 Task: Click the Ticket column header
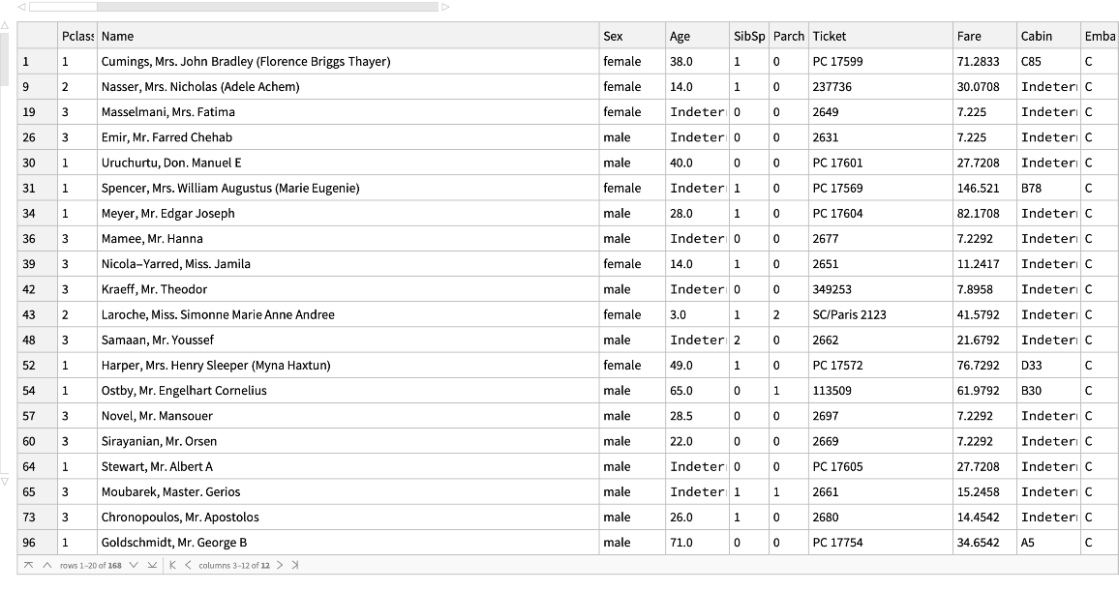point(880,36)
